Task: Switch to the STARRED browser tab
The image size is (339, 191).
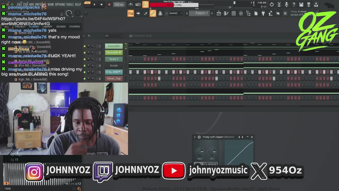Action: (74, 27)
